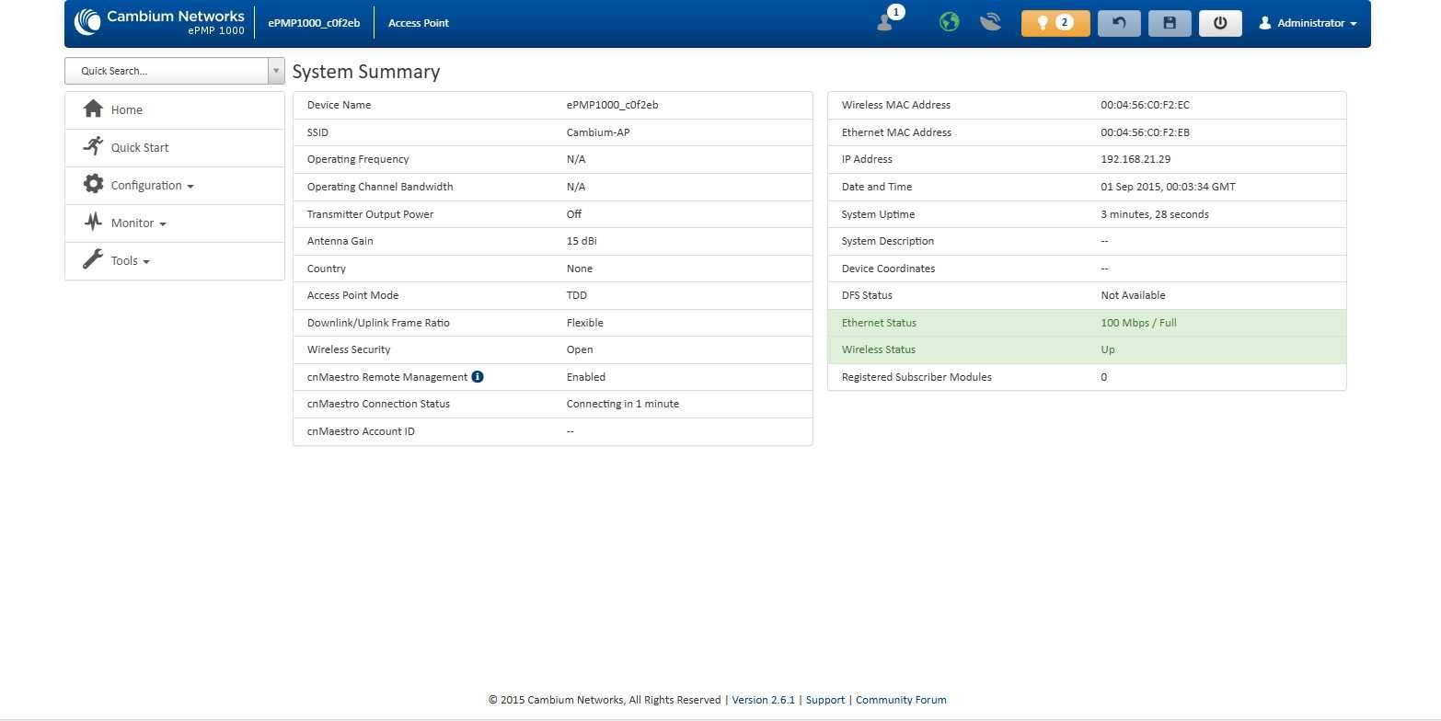Select the IP address value 192.168.21.29
The height and width of the screenshot is (721, 1441).
point(1136,159)
